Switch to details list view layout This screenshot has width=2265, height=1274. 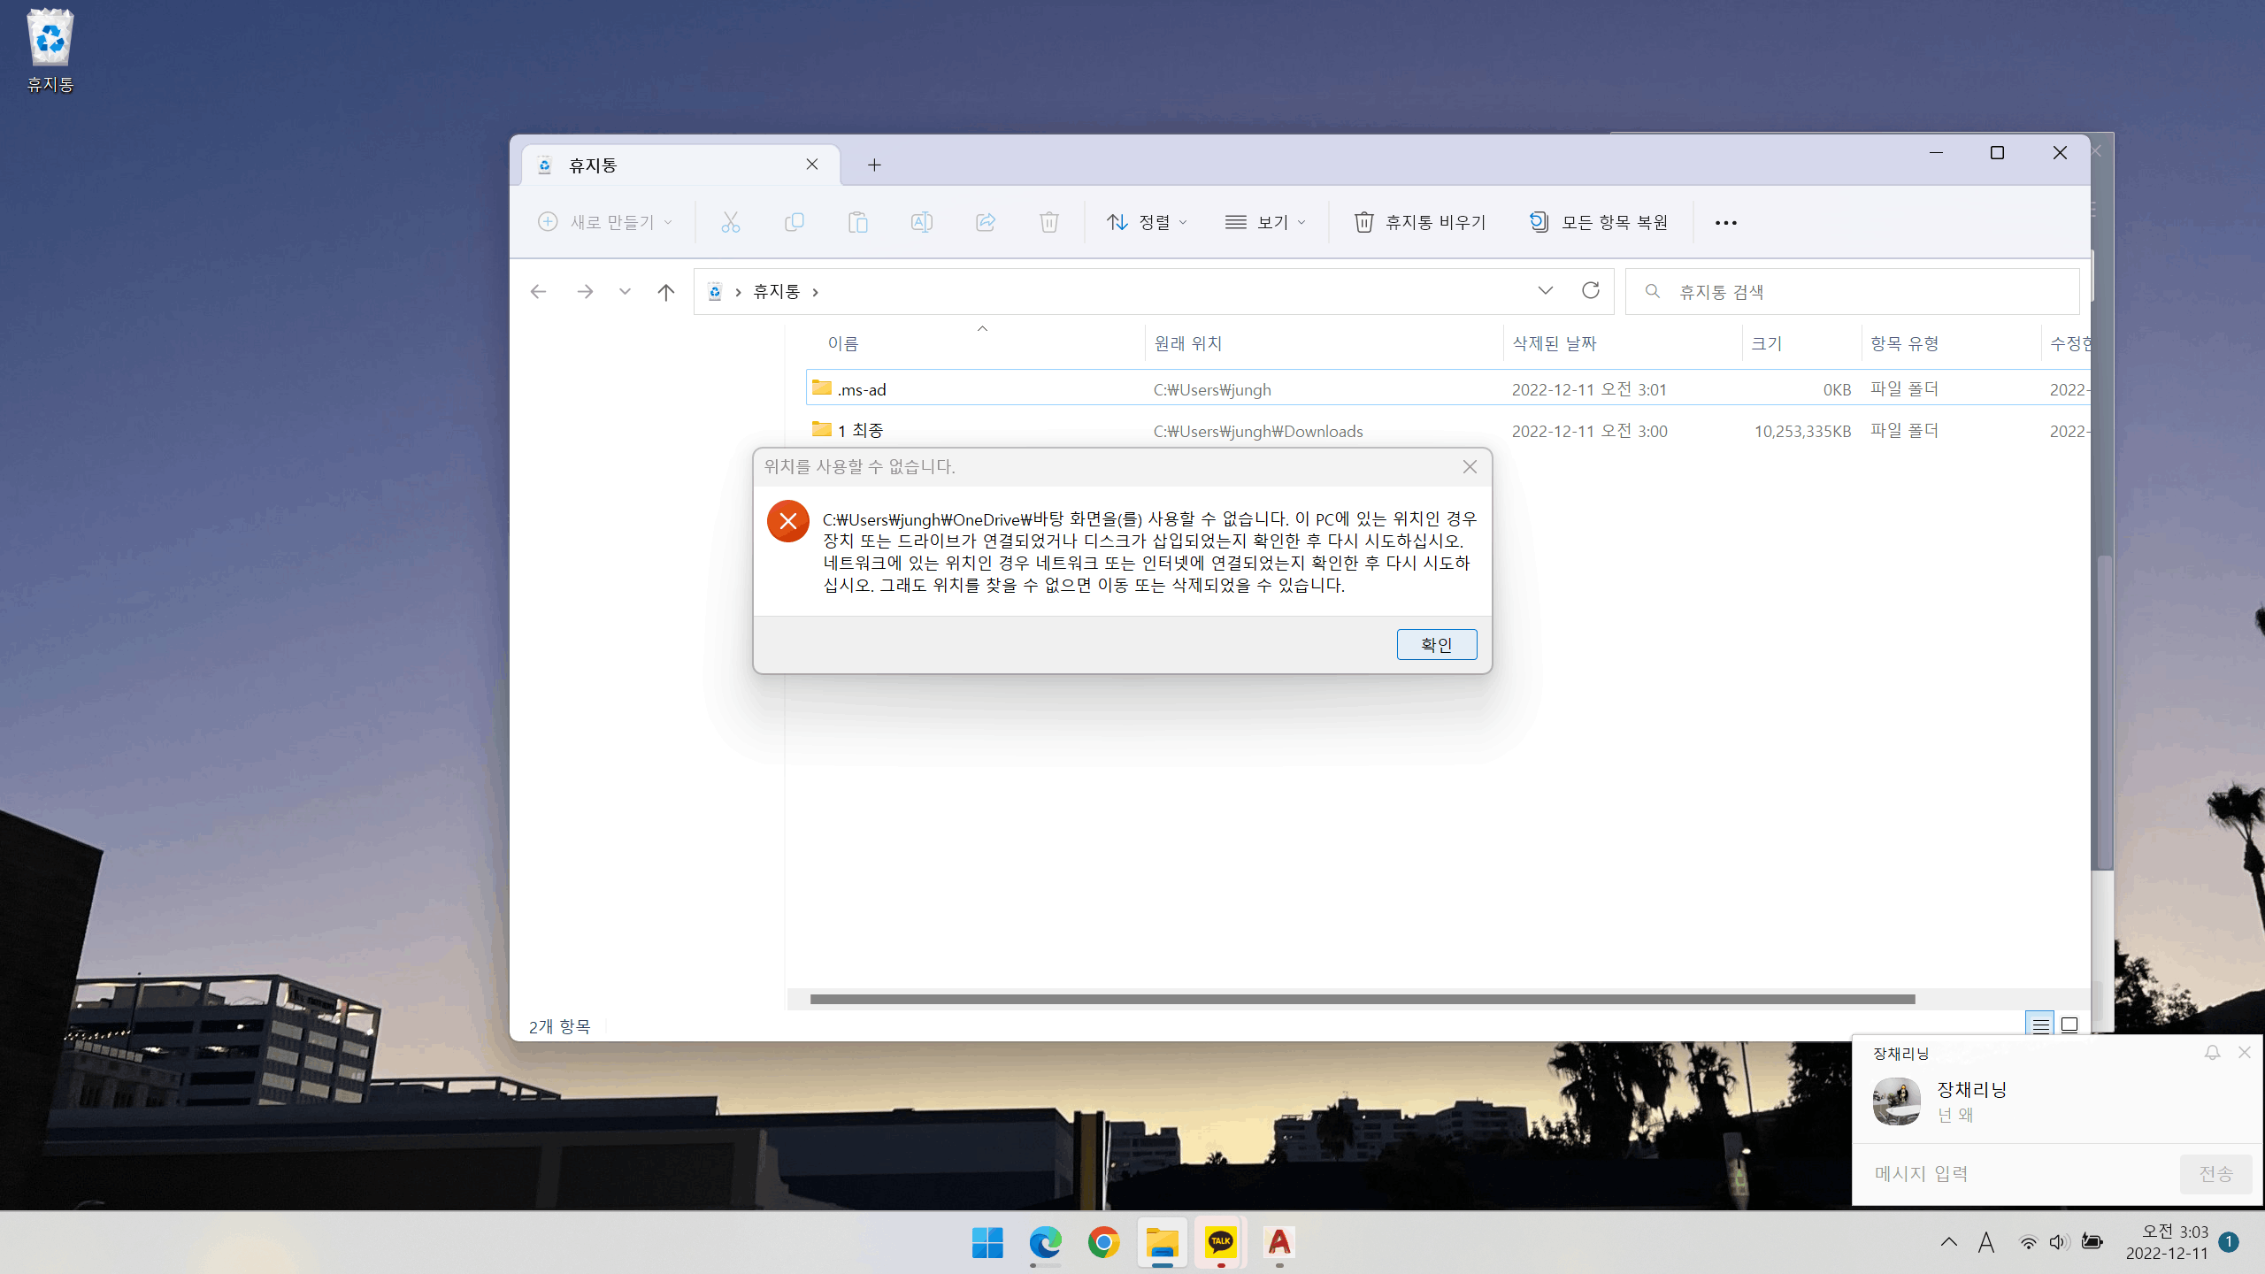pos(2040,1025)
